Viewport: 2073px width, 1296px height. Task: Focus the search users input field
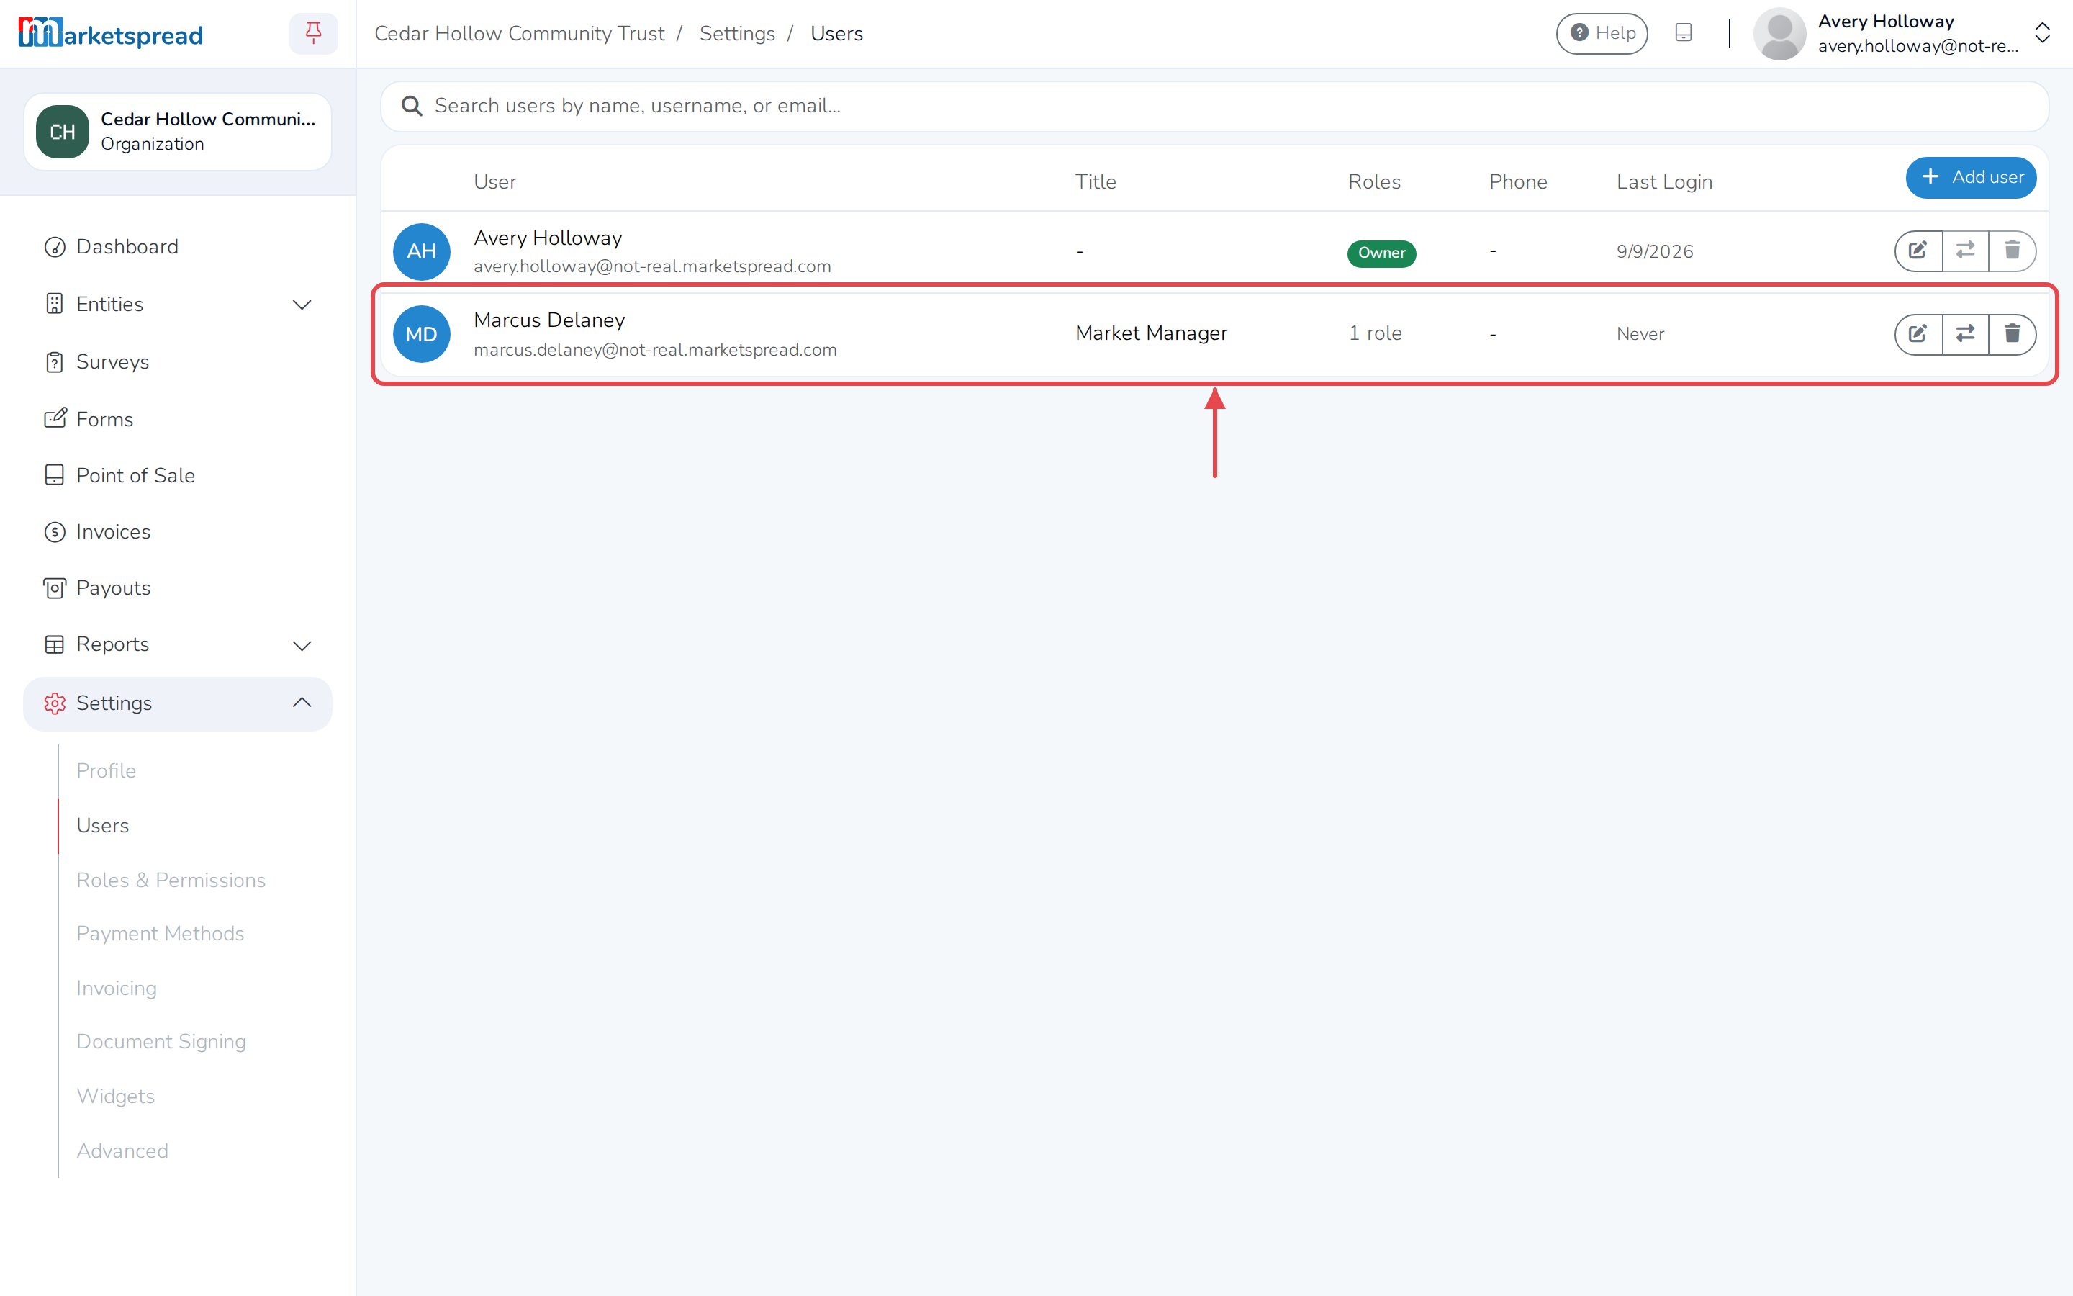pyautogui.click(x=1215, y=107)
